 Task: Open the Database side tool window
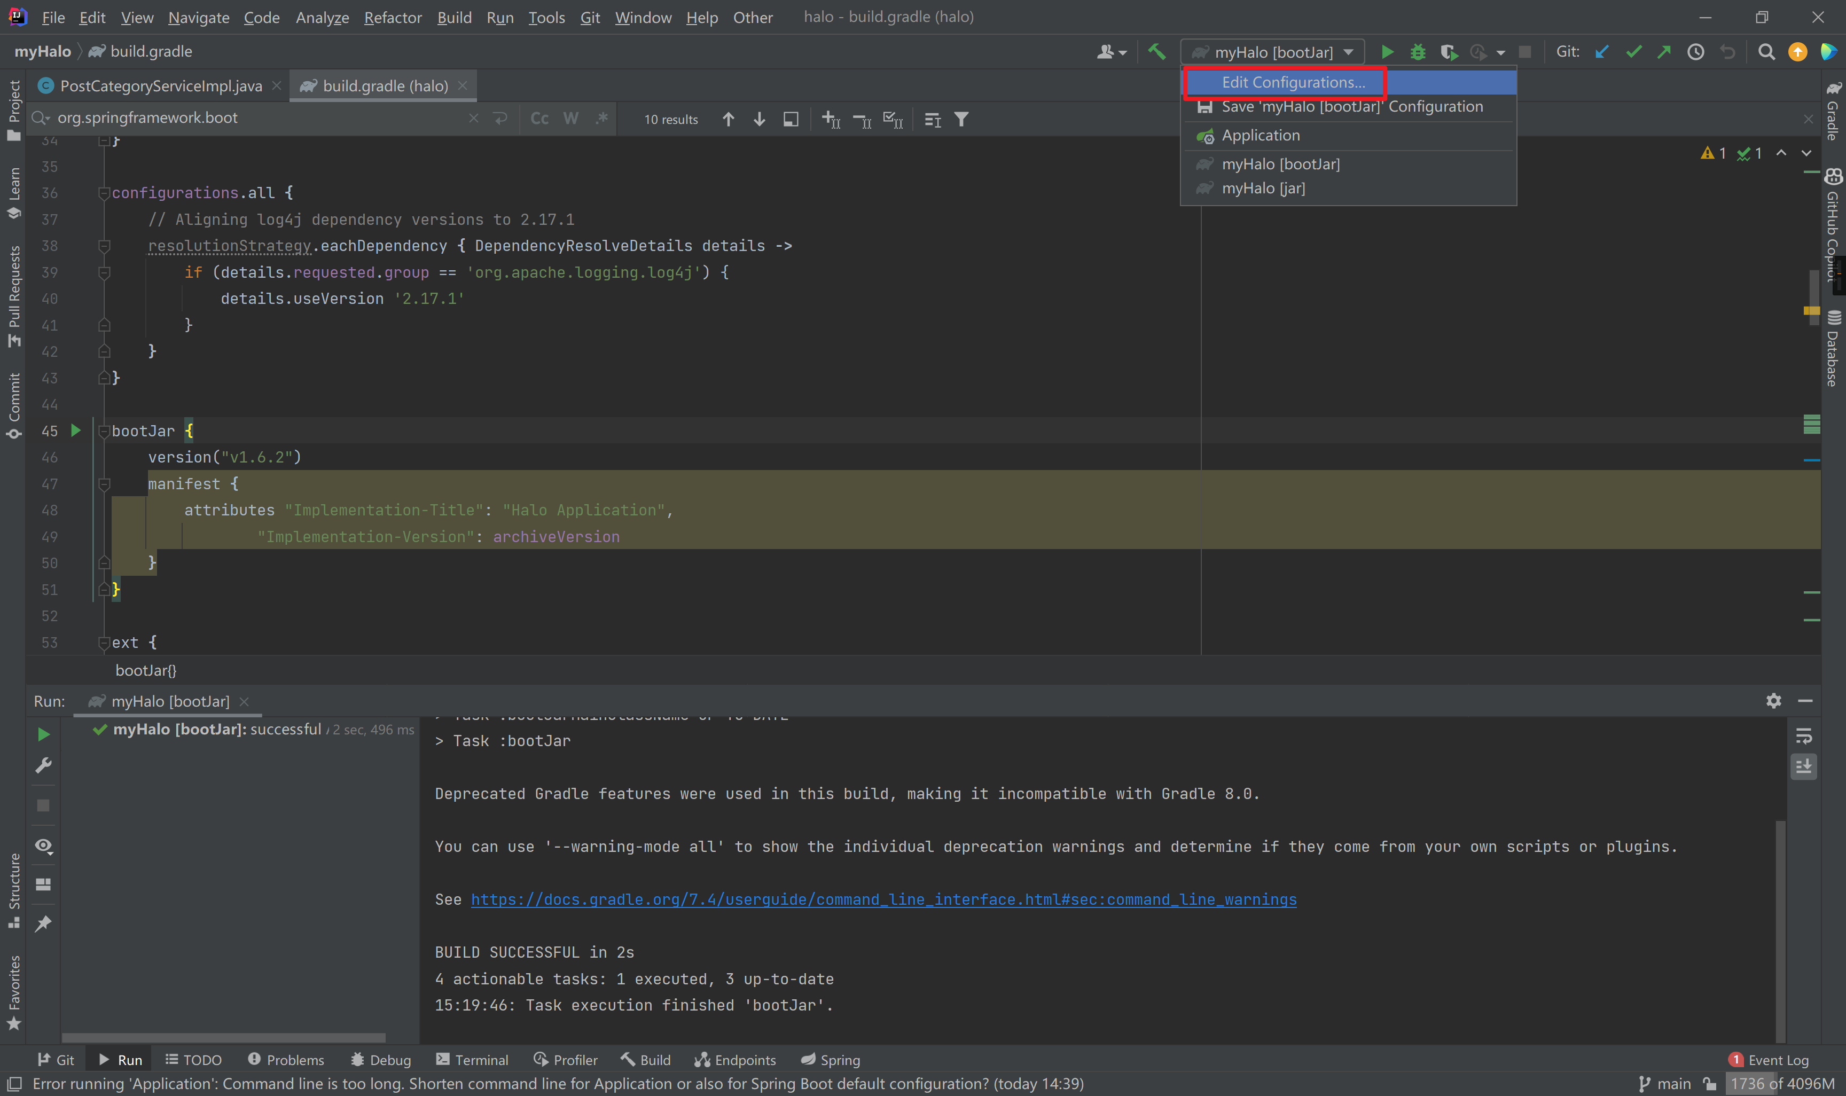1833,349
